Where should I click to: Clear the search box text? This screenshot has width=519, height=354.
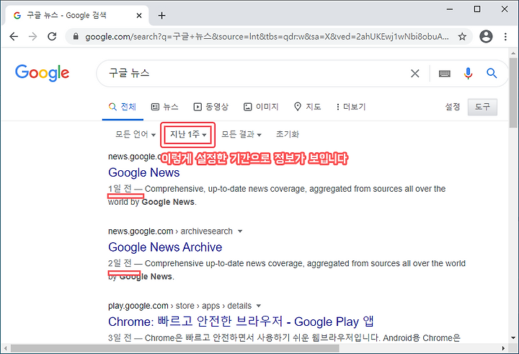414,74
